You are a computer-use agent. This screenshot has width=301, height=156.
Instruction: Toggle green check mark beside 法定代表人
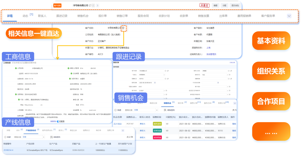(x=70, y=79)
